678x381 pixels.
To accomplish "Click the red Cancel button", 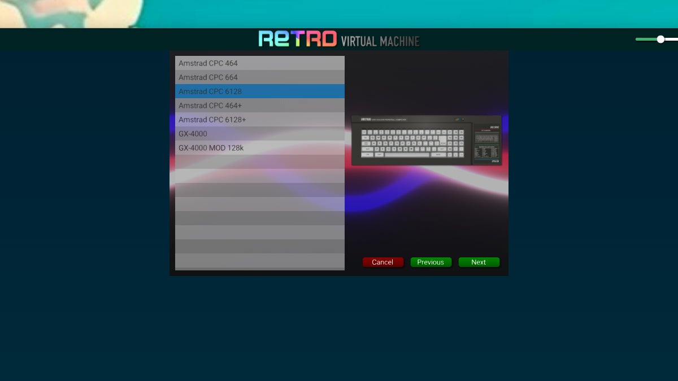I will point(383,262).
